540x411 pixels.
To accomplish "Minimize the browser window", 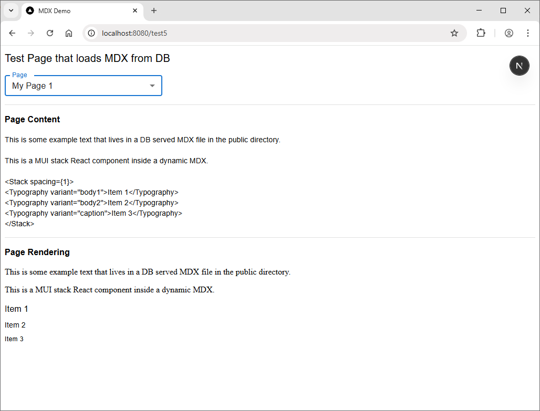I will 479,10.
